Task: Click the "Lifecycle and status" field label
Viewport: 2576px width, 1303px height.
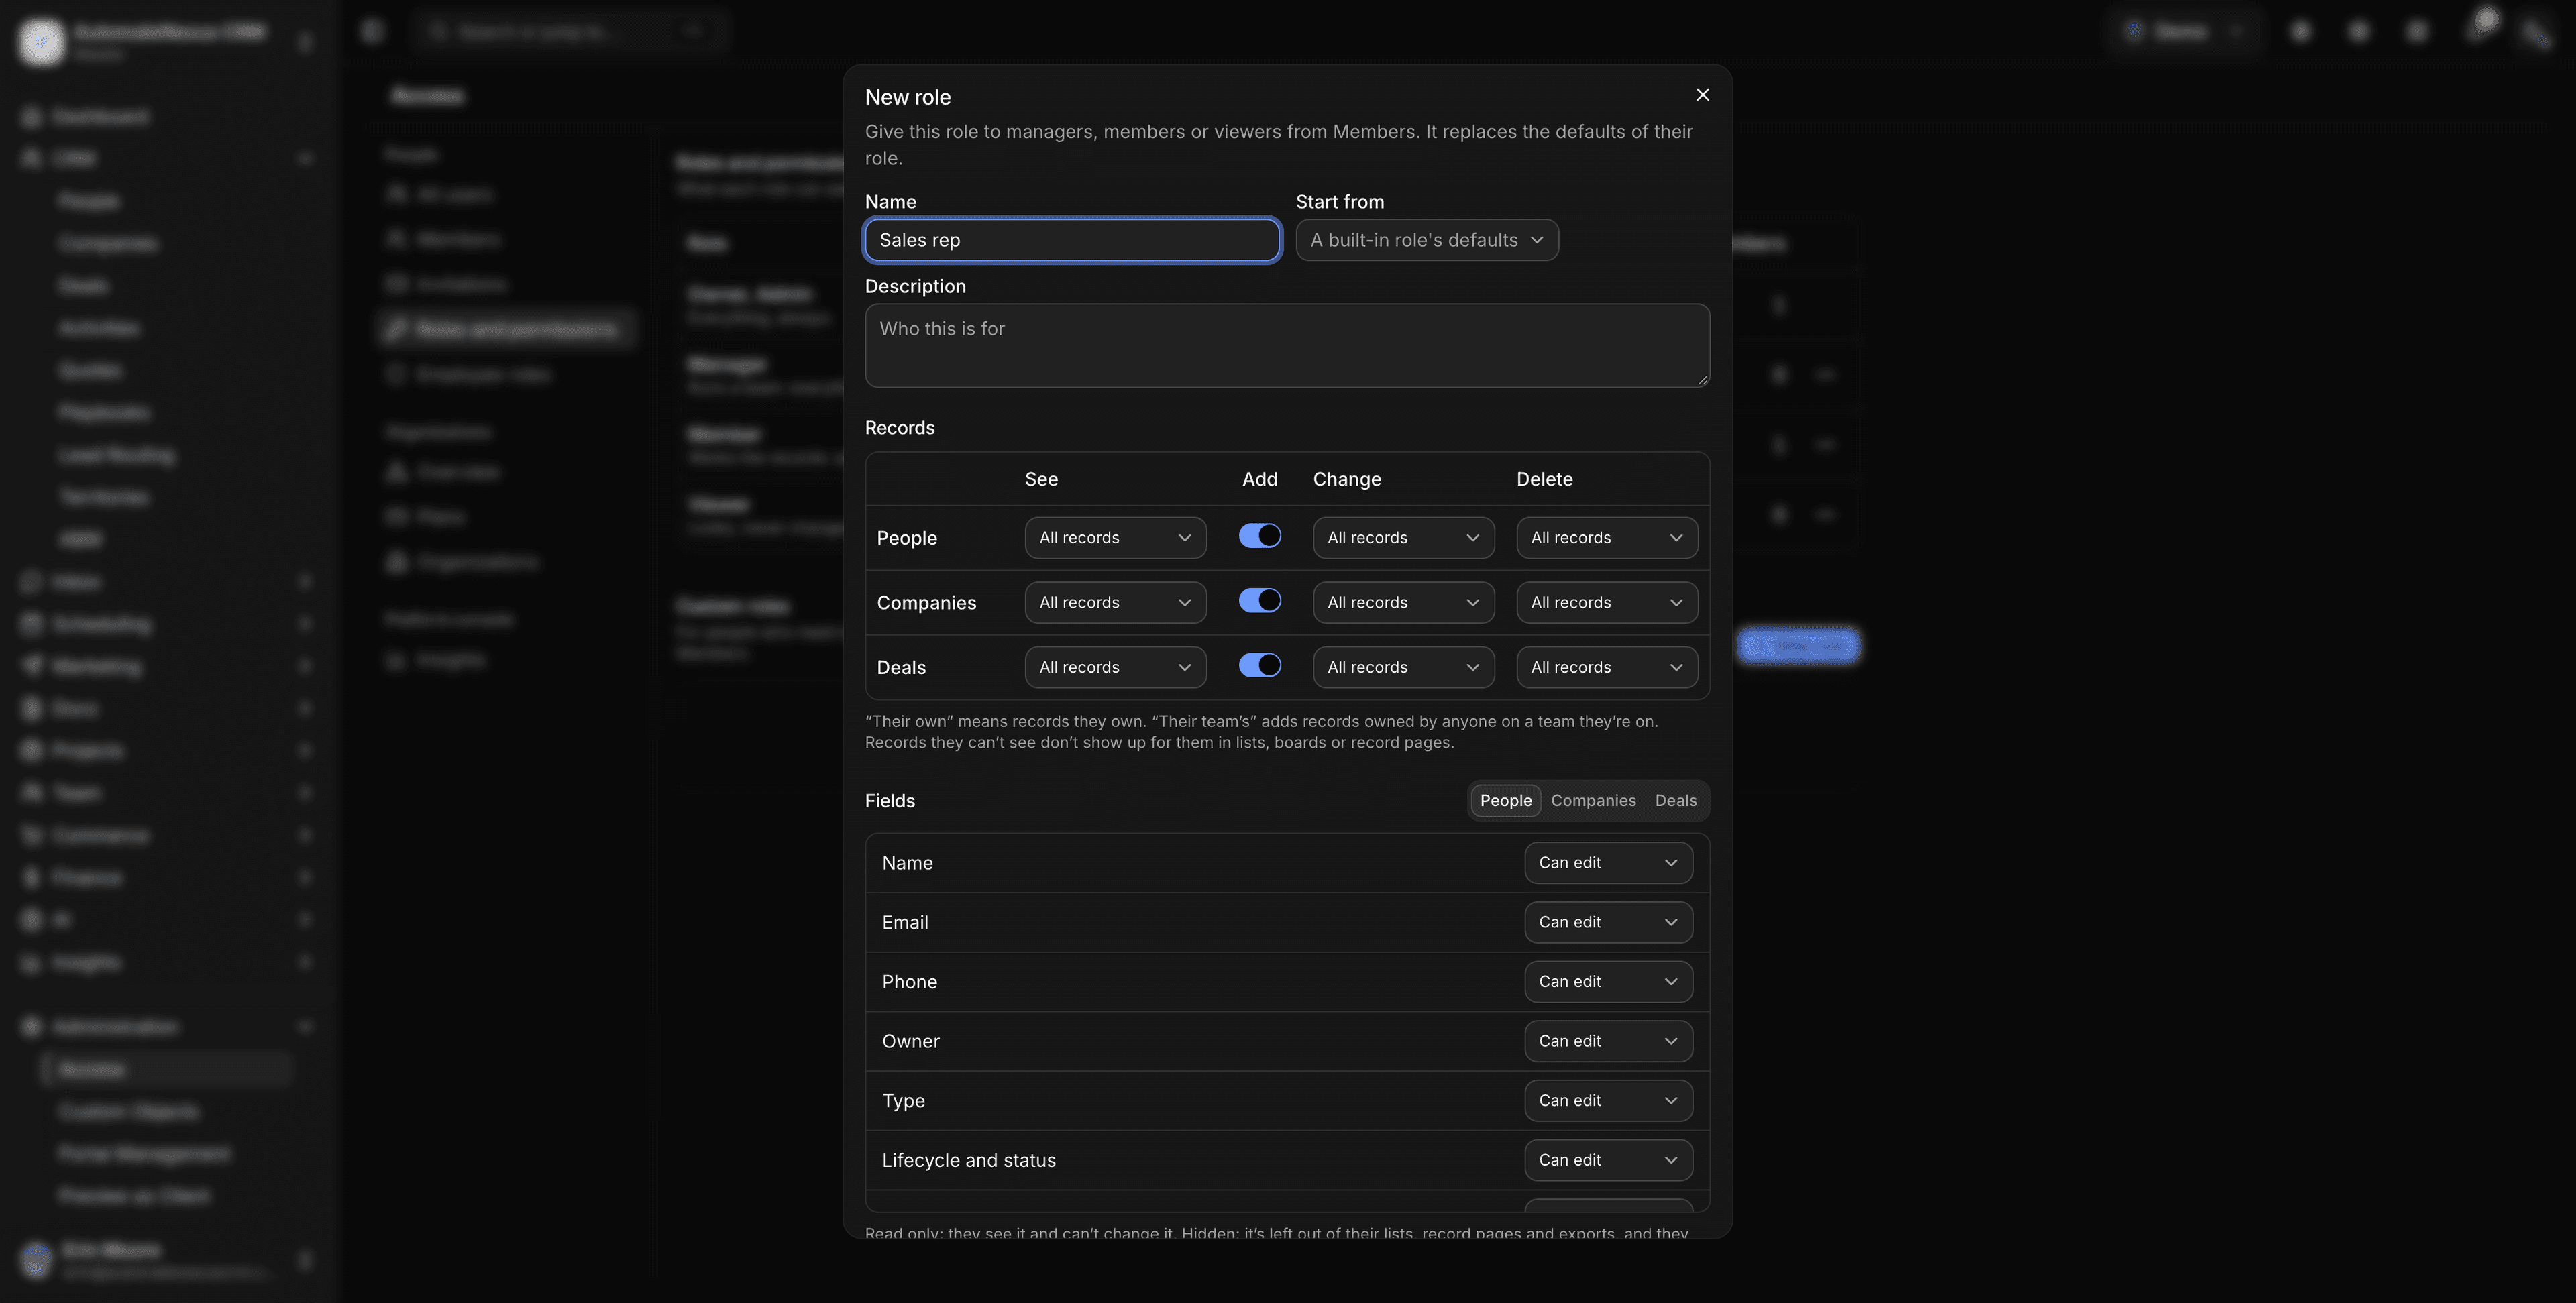Action: 968,1160
